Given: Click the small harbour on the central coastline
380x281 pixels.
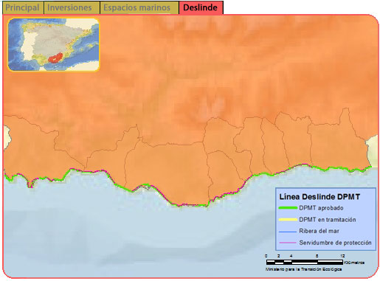Looking at the screenshot, I should click(x=147, y=187).
